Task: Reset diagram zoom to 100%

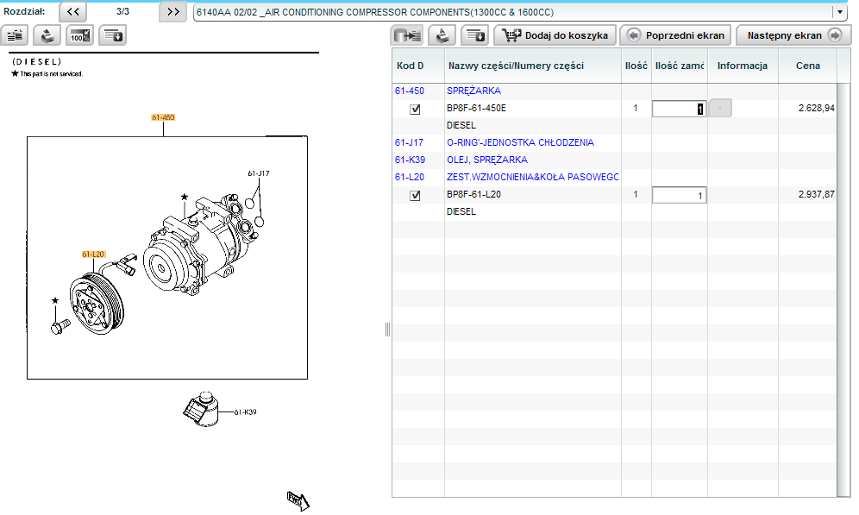Action: 80,35
